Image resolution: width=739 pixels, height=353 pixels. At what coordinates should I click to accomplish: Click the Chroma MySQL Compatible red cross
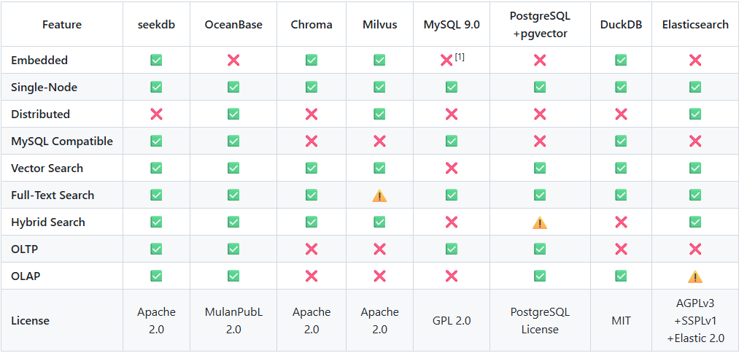coord(312,141)
